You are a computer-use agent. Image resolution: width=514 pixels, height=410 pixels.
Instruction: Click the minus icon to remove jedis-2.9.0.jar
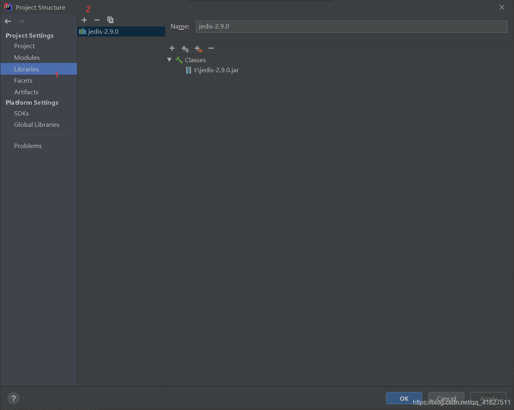pyautogui.click(x=211, y=48)
